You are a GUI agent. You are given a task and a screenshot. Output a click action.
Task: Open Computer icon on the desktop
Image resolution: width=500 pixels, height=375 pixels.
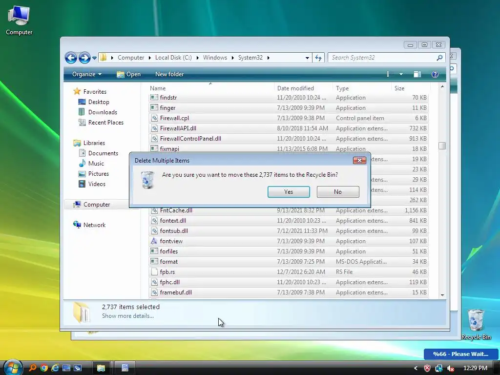[19, 20]
